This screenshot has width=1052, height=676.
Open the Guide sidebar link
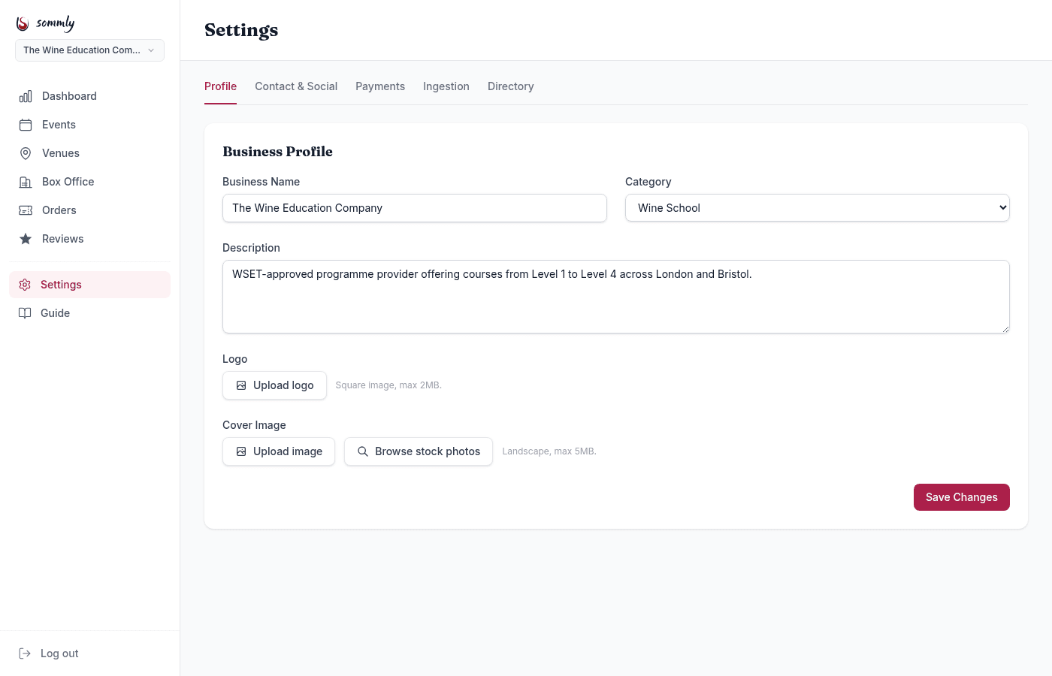(x=89, y=313)
